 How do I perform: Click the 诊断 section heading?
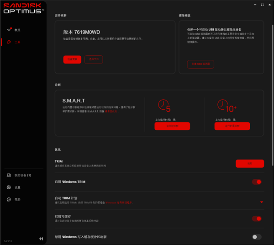click(58, 85)
